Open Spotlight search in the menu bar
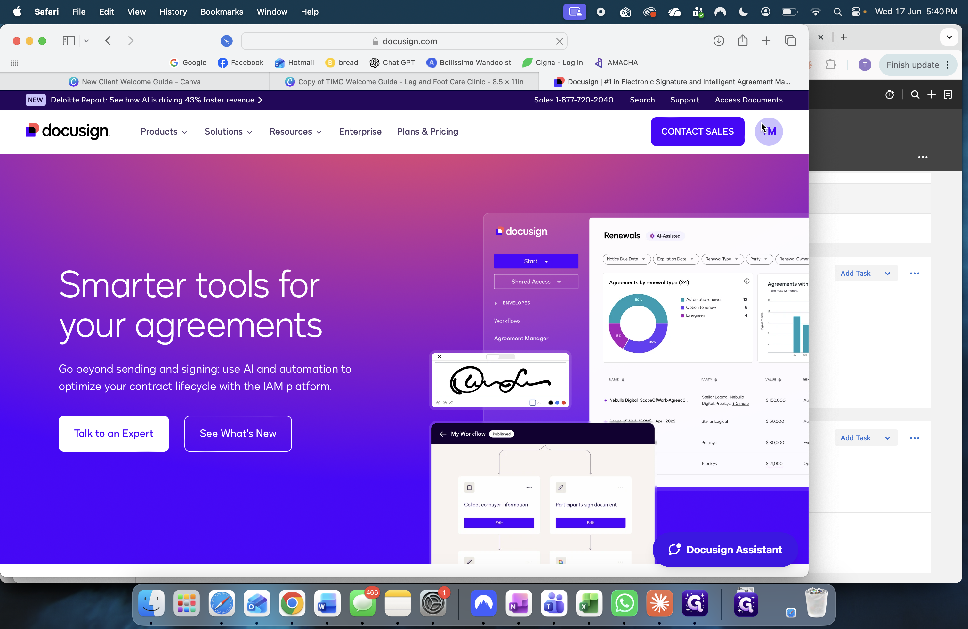This screenshot has width=968, height=629. point(837,12)
